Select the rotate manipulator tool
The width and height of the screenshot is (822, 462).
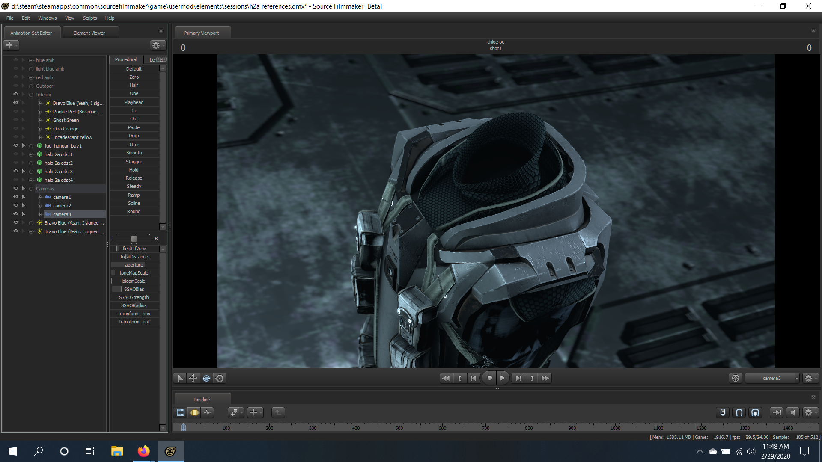point(206,378)
